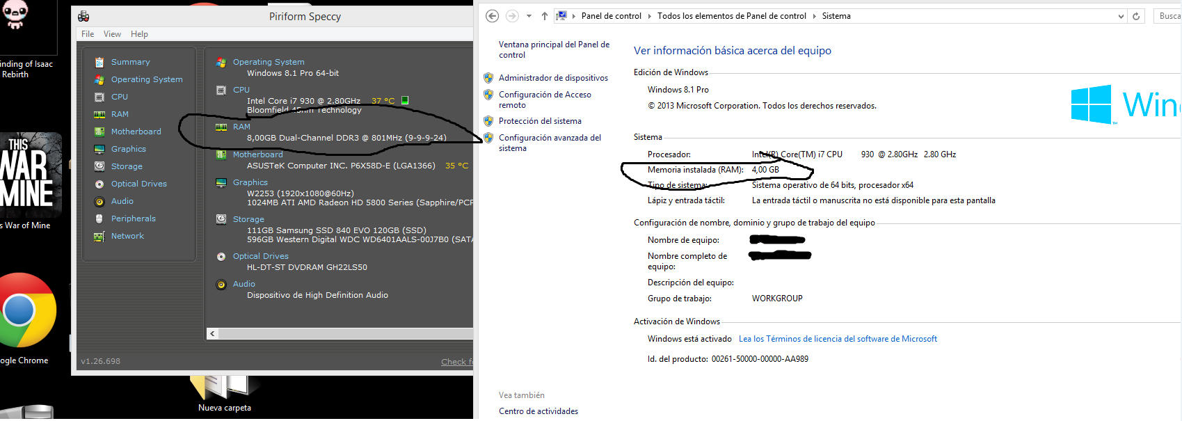Refresh the Control Panel page
This screenshot has height=421, width=1182.
point(1136,16)
